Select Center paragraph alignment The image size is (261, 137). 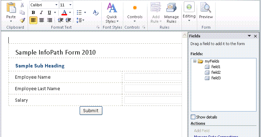pyautogui.click(x=42, y=20)
